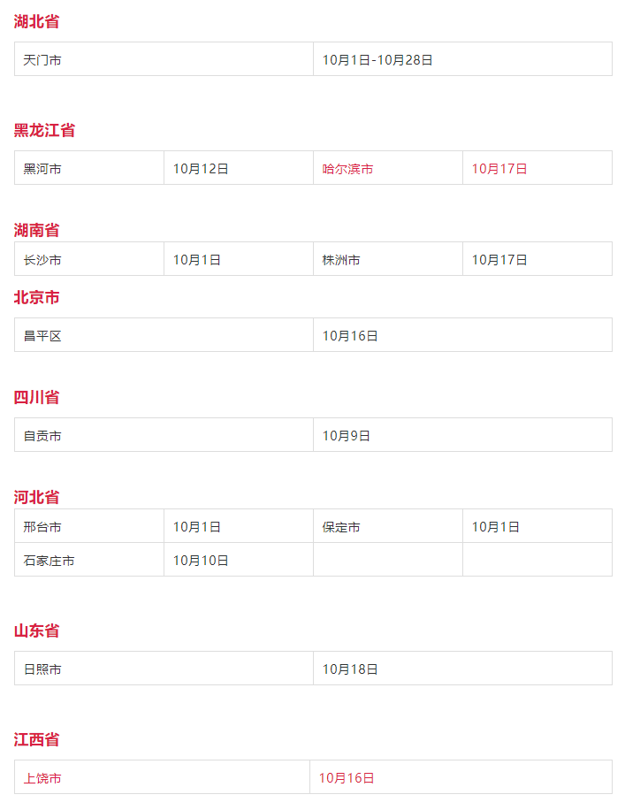Click the 山东省 province heading
The height and width of the screenshot is (810, 625).
[x=36, y=630]
